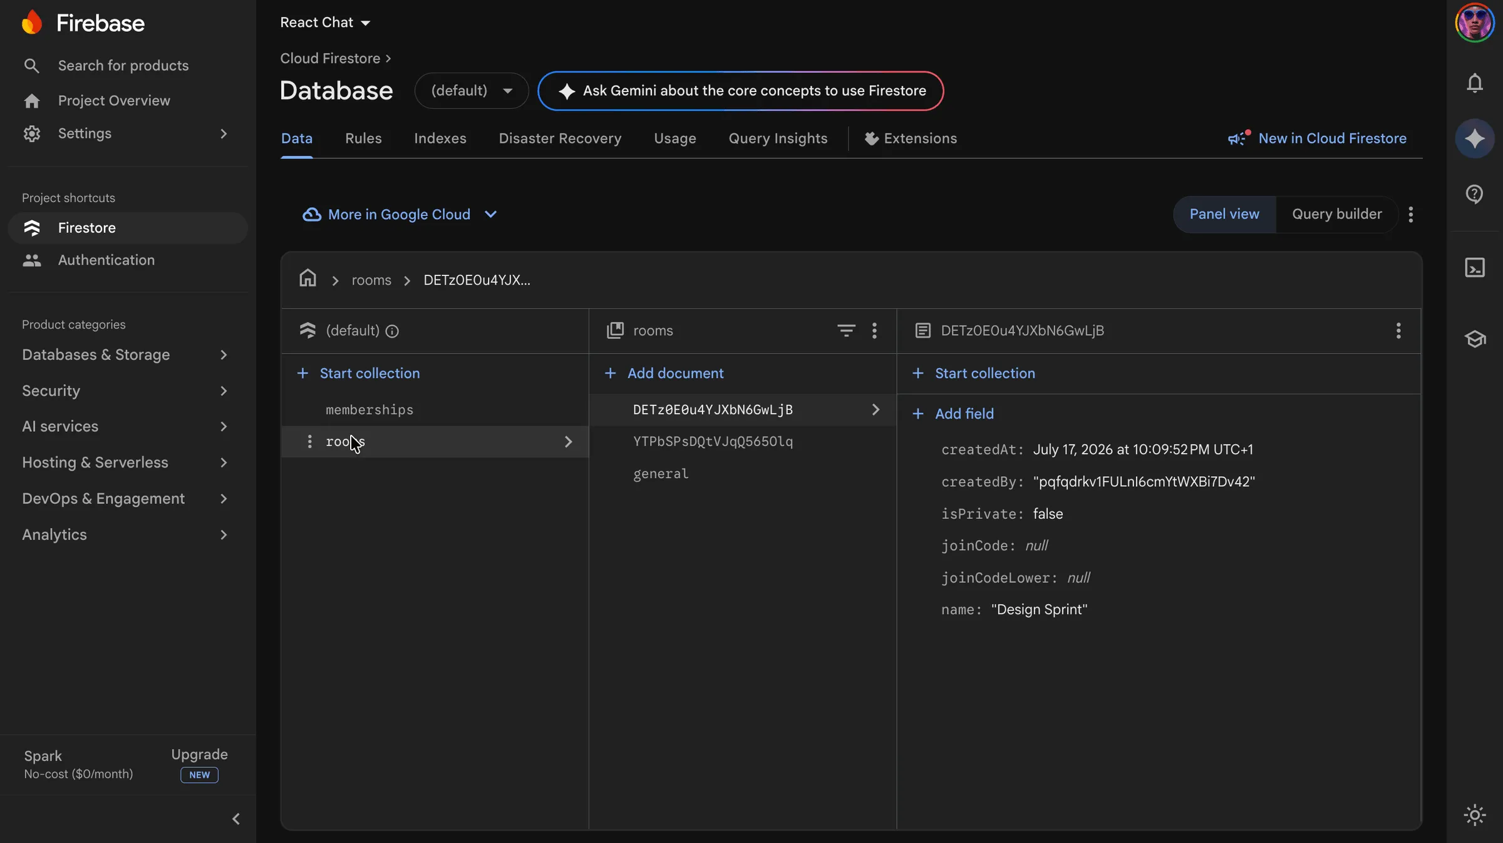Expand Databases & Storage category
The height and width of the screenshot is (843, 1503).
[125, 355]
